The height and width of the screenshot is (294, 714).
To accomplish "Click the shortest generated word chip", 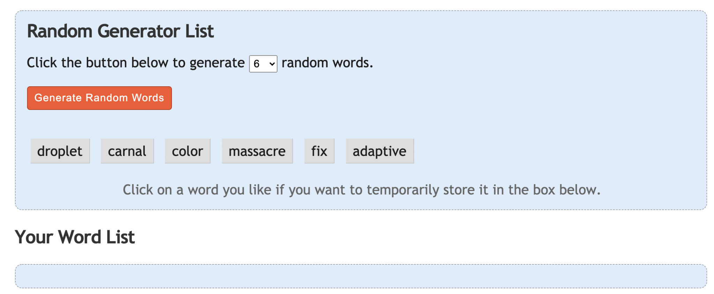I will coord(319,151).
